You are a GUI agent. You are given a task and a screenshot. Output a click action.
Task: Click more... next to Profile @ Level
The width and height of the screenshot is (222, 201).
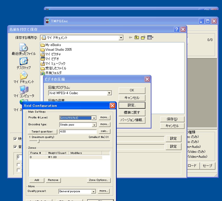pos(104,117)
